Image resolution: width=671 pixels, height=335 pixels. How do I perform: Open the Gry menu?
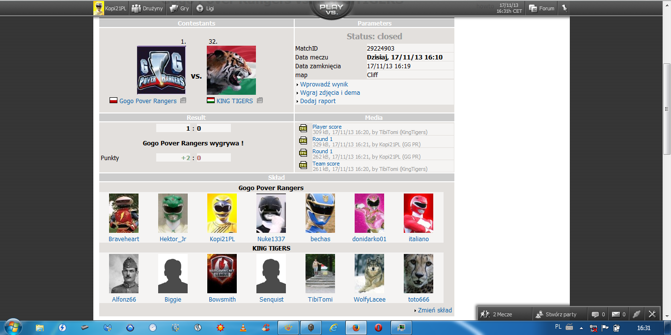[x=179, y=8]
